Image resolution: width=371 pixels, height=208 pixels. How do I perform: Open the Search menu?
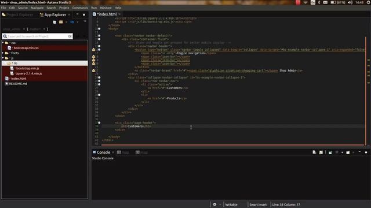click(52, 8)
